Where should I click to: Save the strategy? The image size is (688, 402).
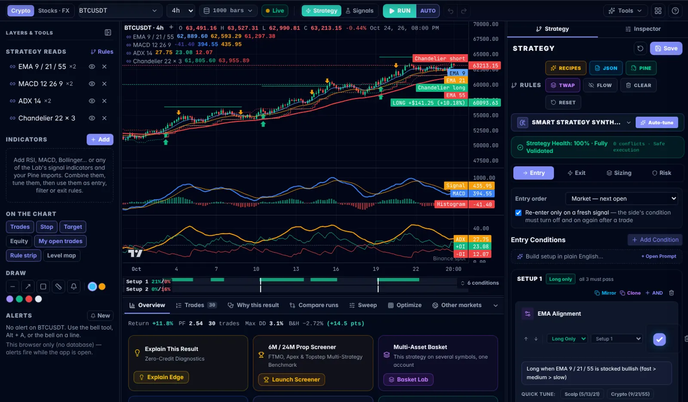coord(666,49)
